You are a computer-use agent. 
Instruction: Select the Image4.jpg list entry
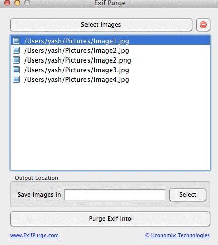(110, 79)
